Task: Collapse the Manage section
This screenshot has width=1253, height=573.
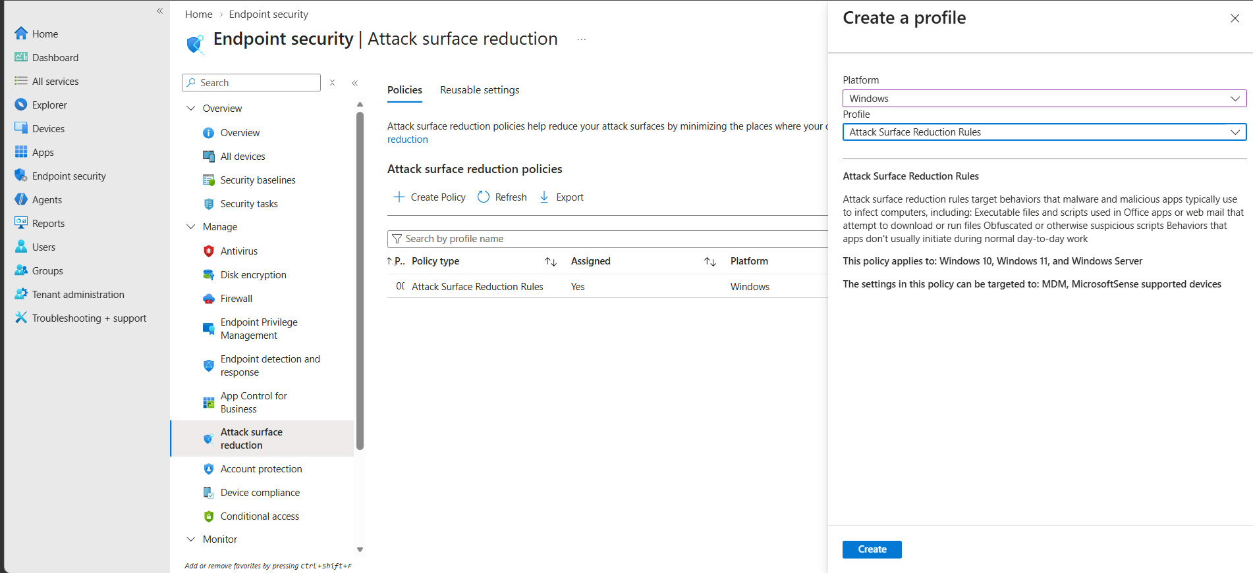Action: 191,227
